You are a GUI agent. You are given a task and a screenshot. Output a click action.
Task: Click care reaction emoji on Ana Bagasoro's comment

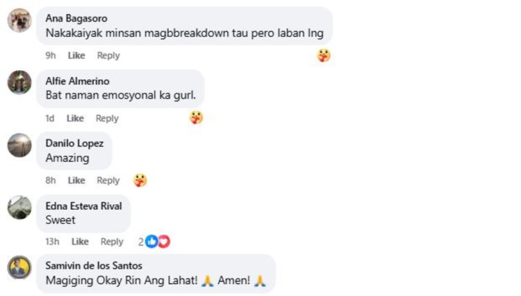324,56
